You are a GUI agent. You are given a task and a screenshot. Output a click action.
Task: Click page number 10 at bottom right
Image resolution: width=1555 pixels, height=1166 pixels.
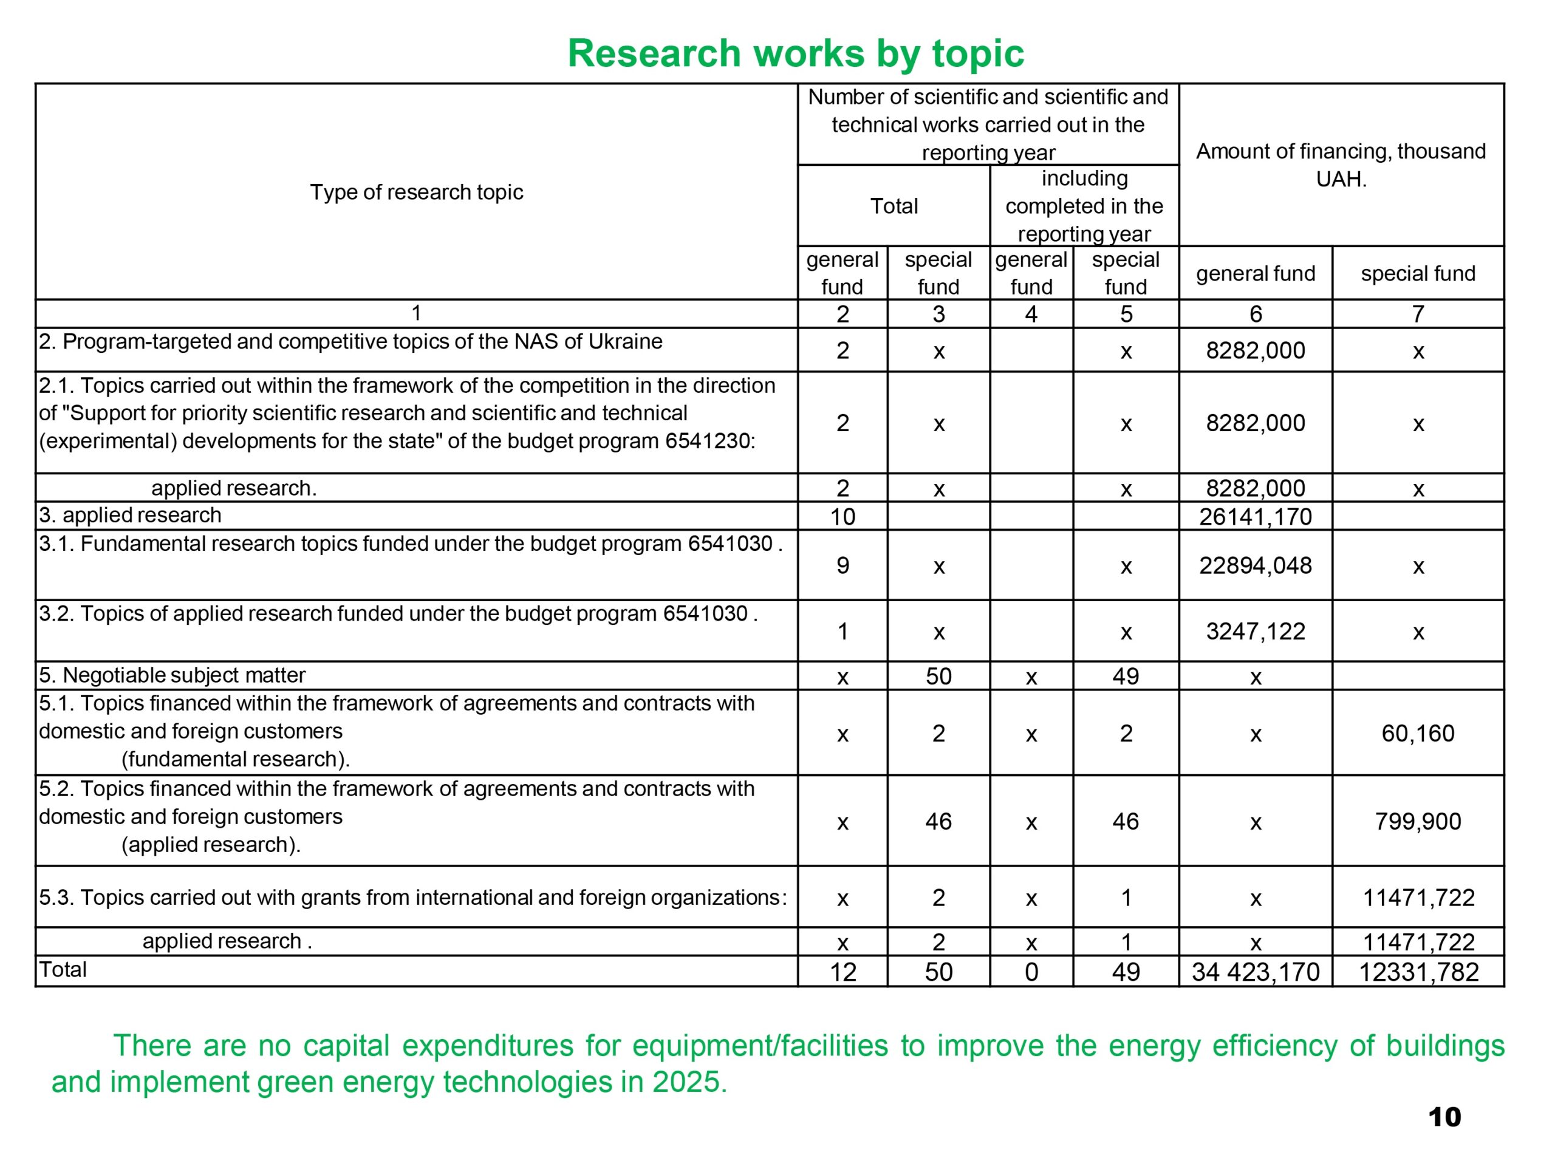click(1444, 1117)
